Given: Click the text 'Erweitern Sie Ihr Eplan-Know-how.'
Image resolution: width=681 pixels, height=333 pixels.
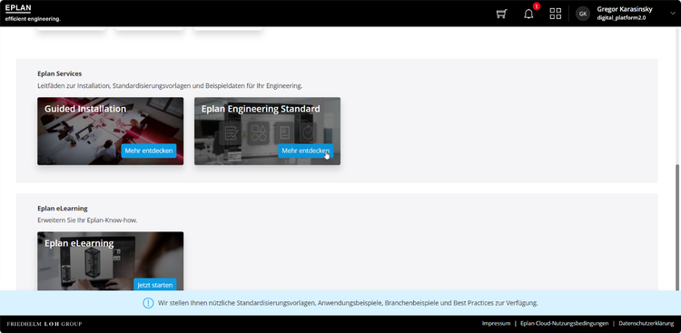Looking at the screenshot, I should (x=87, y=220).
